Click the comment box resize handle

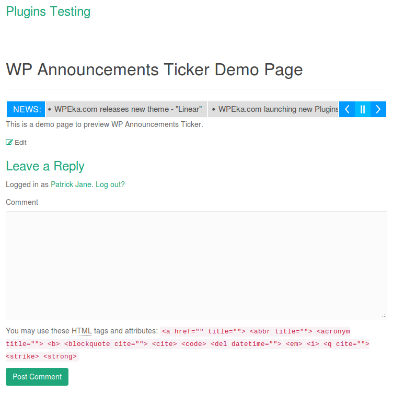coord(384,316)
